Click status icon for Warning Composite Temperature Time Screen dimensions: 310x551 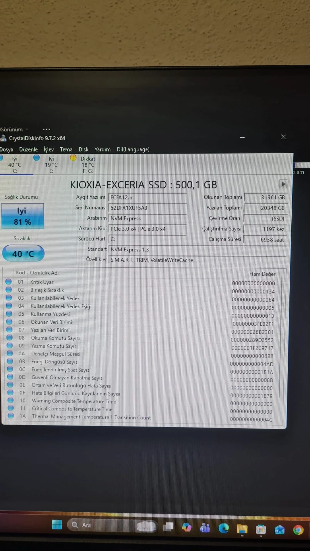coord(11,400)
